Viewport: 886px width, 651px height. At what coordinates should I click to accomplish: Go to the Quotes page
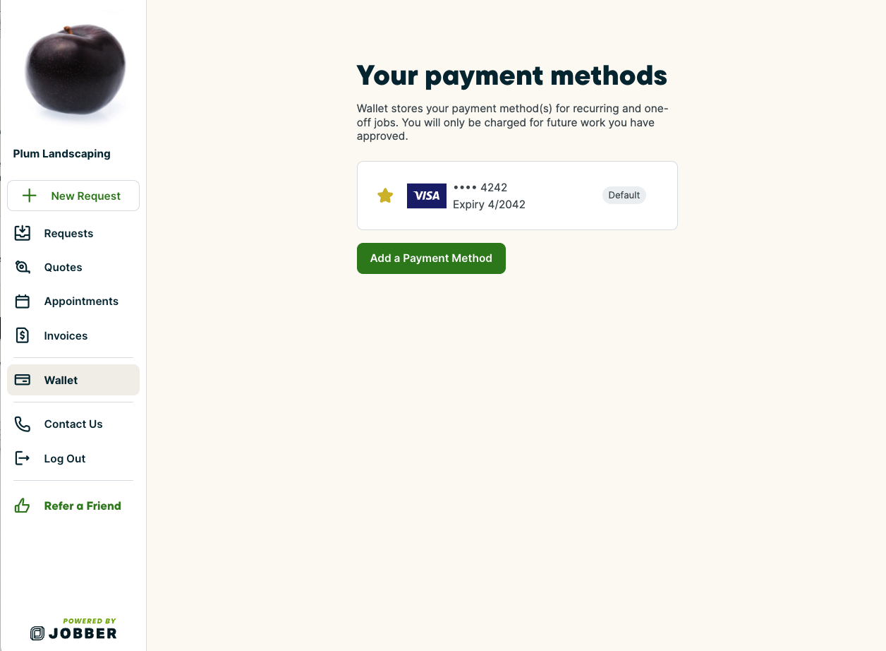63,267
